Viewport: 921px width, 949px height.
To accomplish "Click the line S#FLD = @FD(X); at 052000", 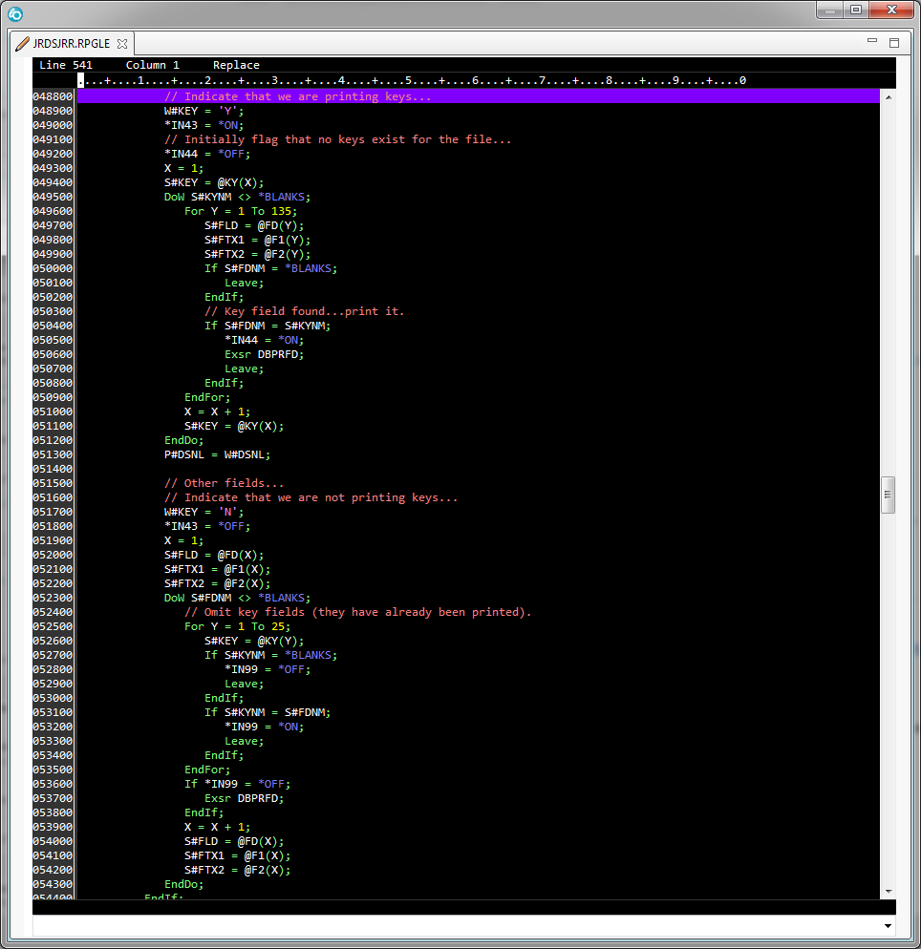I will [x=214, y=555].
